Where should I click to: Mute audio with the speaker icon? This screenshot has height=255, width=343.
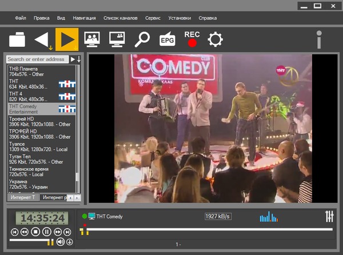61,242
